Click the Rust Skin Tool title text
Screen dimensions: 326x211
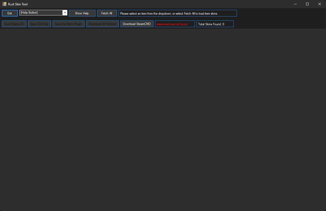pyautogui.click(x=18, y=4)
